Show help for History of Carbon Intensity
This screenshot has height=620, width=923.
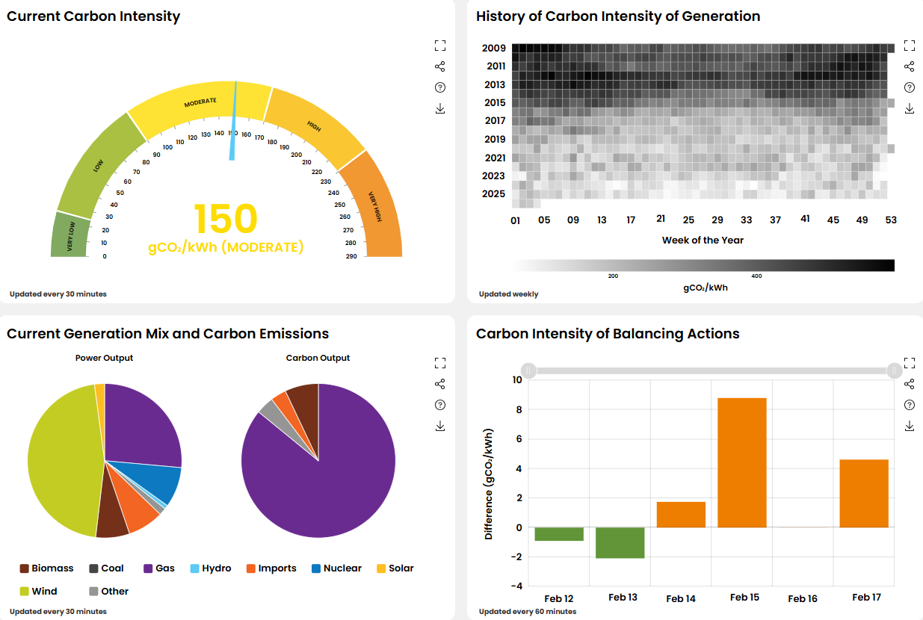coord(910,87)
